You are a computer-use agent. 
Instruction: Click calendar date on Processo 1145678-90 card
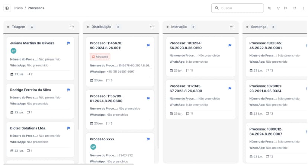[x=97, y=80]
